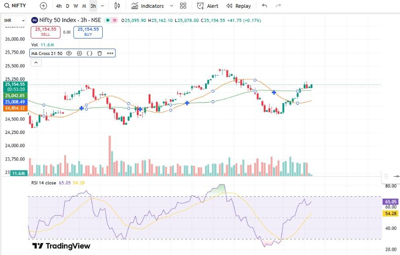Click the tallest red volume bar
The width and height of the screenshot is (400, 255).
110,156
